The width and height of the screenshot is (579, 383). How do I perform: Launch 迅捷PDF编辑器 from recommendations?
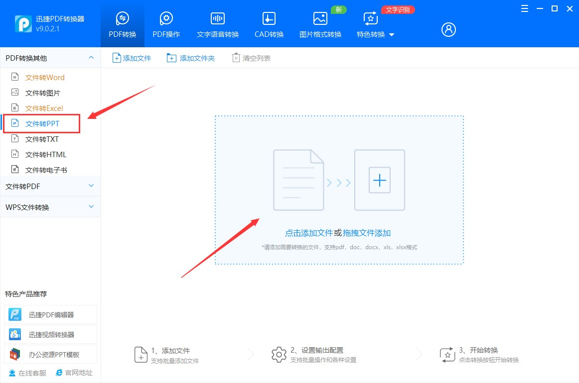[x=50, y=314]
